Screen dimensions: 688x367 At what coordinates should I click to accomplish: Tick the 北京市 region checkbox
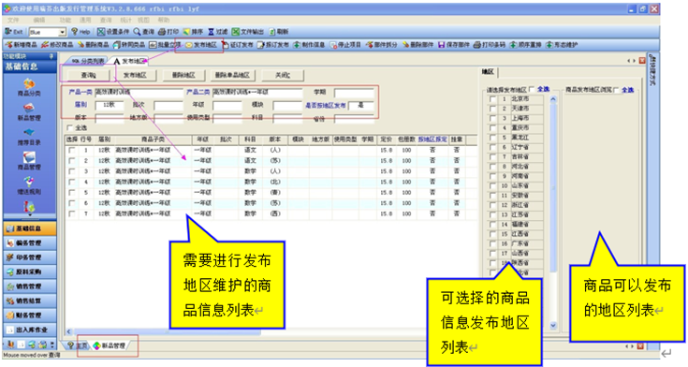[492, 99]
